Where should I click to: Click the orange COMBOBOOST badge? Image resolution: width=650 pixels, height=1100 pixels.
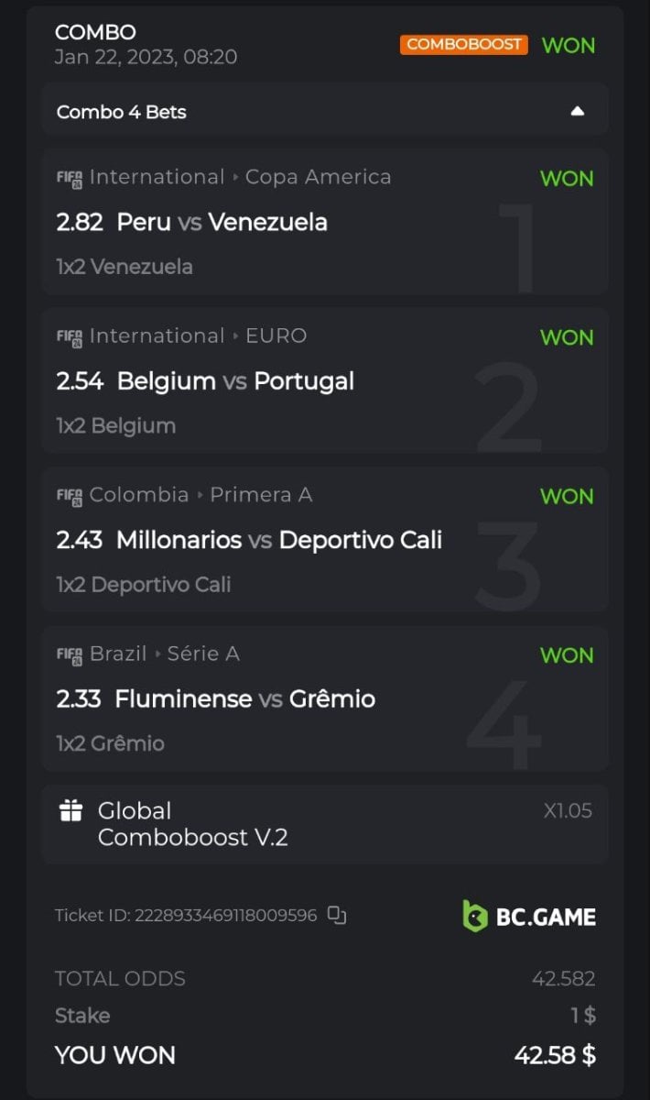click(463, 45)
